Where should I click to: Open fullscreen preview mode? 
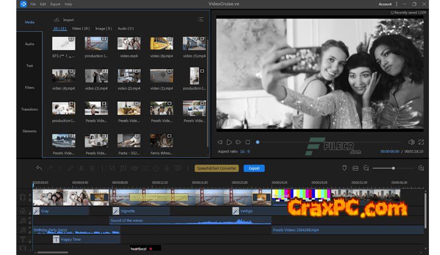pyautogui.click(x=421, y=142)
